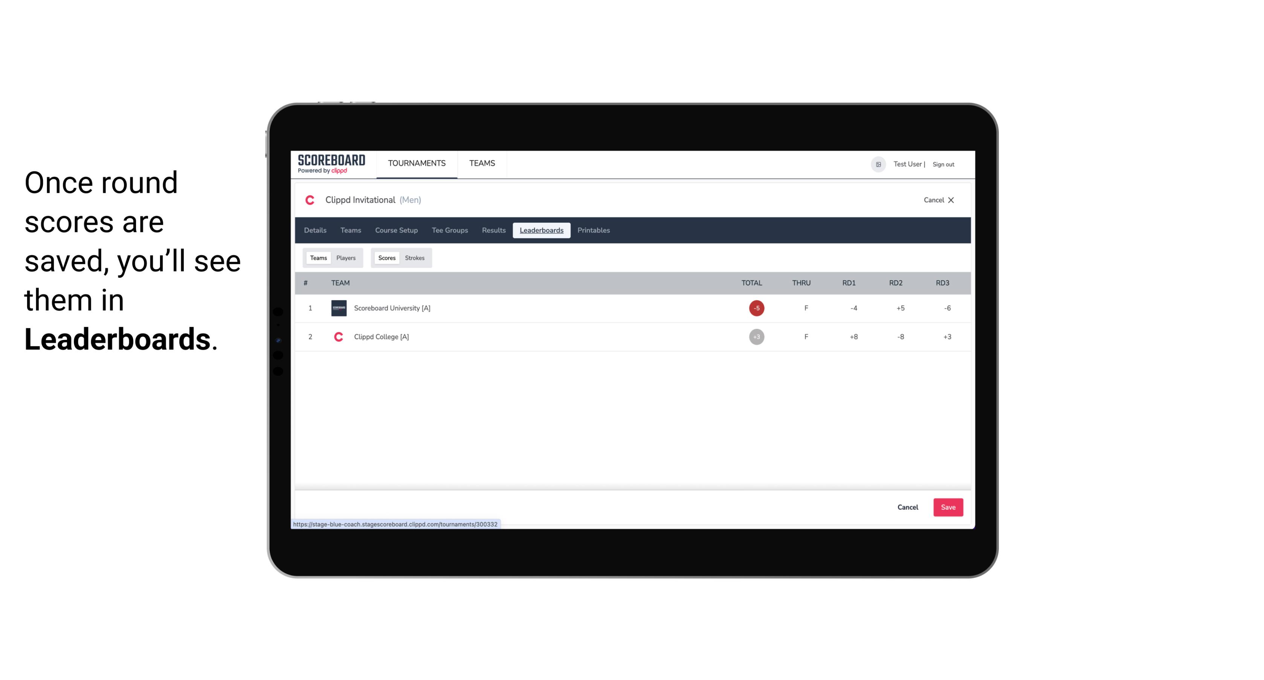Click the Tournaments navigation menu item
1264x680 pixels.
(x=417, y=163)
